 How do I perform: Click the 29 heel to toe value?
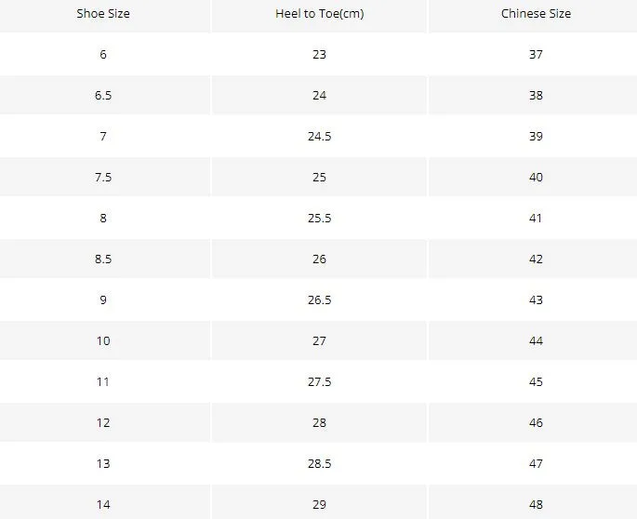(319, 505)
